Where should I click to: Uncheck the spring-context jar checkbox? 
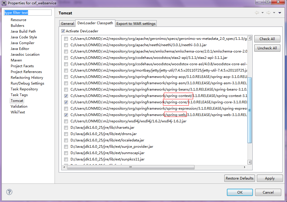pyautogui.click(x=66, y=96)
